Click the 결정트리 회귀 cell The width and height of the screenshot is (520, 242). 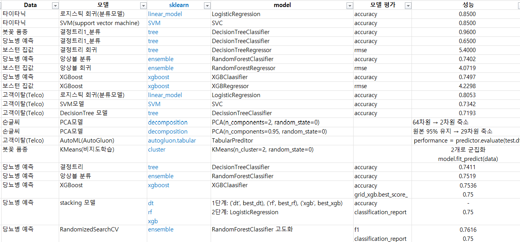103,50
